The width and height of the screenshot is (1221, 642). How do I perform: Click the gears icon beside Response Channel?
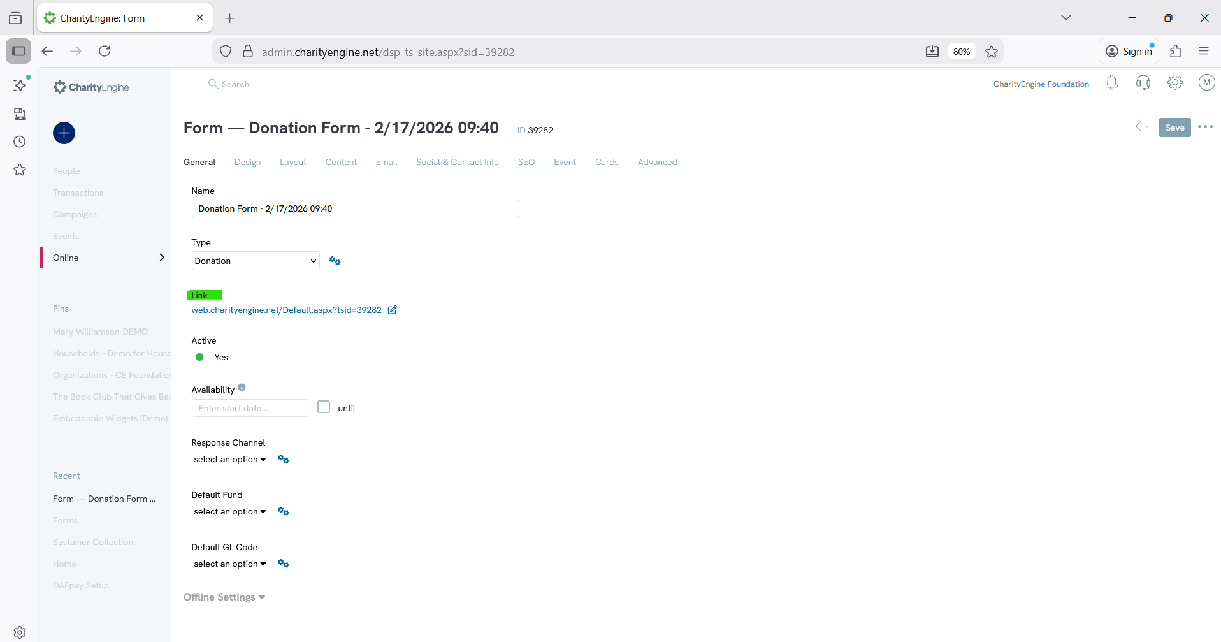click(x=284, y=460)
